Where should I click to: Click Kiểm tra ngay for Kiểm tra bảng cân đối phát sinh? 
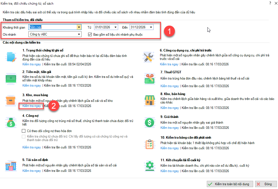coord(170,148)
